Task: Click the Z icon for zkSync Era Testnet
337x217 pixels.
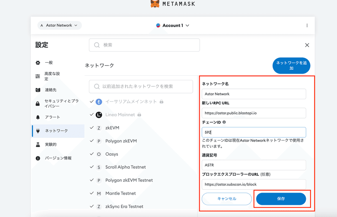Action: (x=99, y=207)
